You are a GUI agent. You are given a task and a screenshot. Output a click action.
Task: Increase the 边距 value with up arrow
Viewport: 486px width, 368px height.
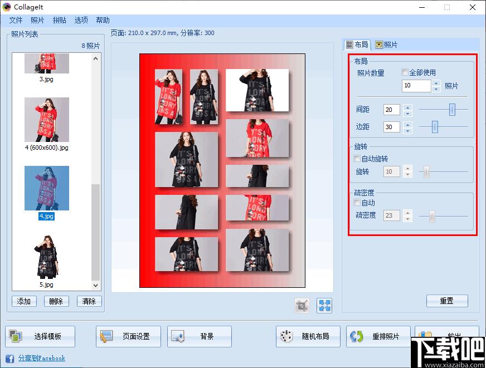[x=407, y=124]
